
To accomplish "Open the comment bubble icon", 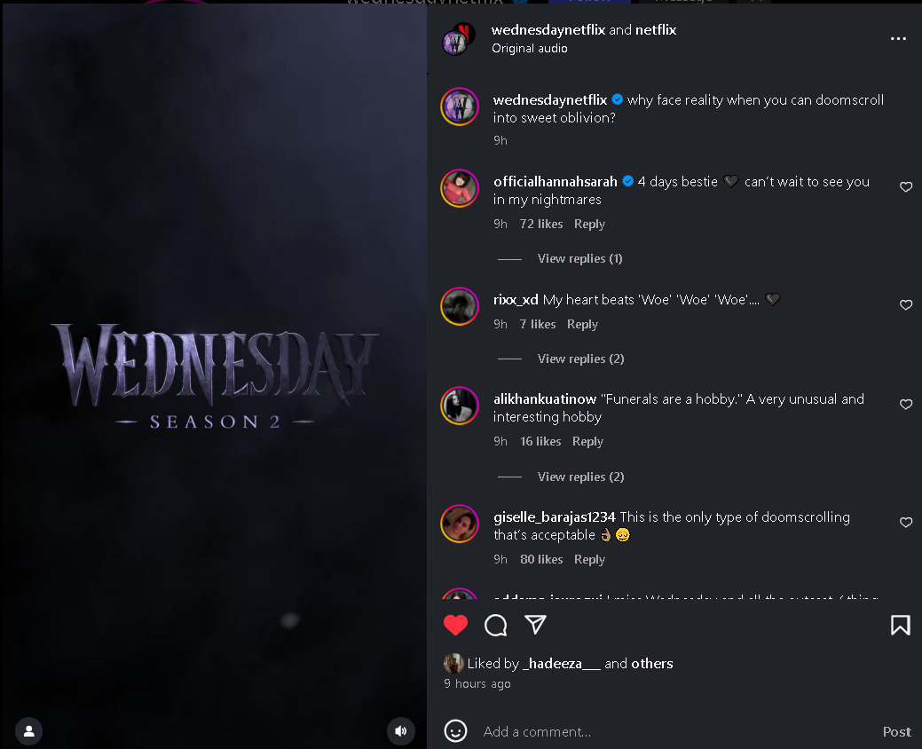I will pyautogui.click(x=496, y=625).
